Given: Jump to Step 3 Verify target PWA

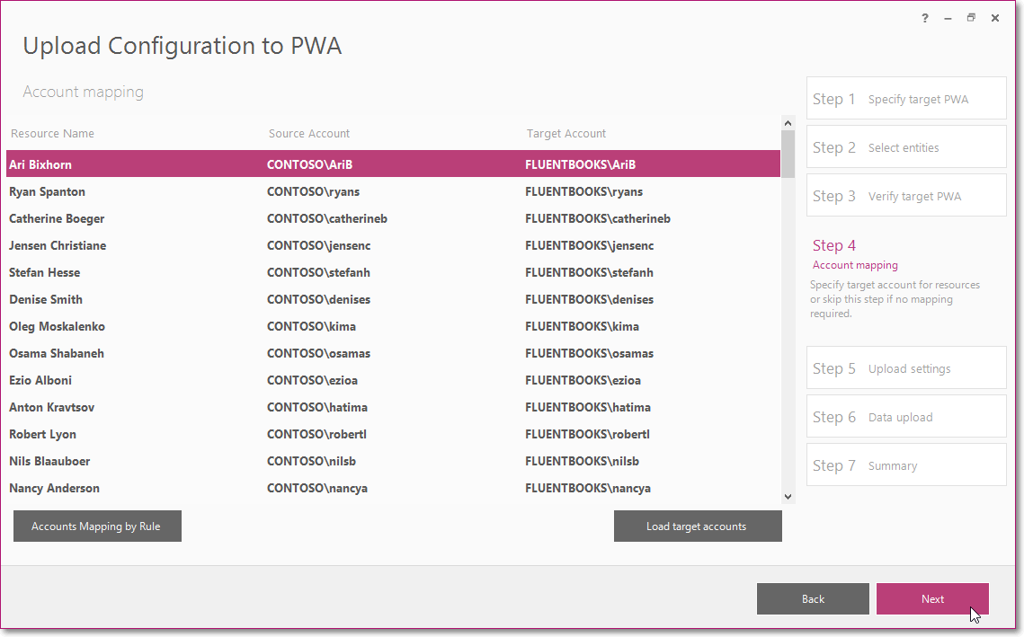Looking at the screenshot, I should coord(906,196).
